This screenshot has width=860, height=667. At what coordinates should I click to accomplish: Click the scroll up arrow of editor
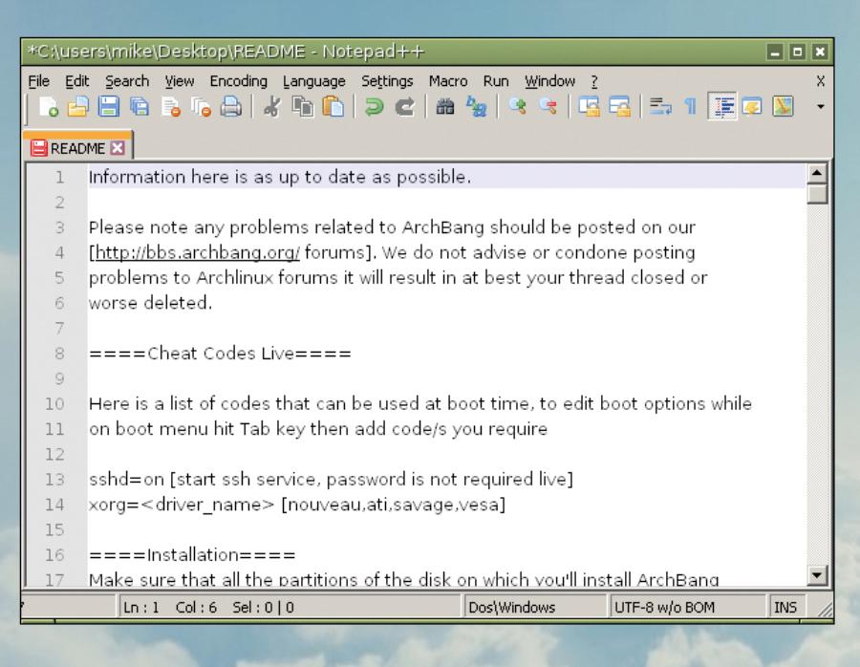[x=817, y=173]
